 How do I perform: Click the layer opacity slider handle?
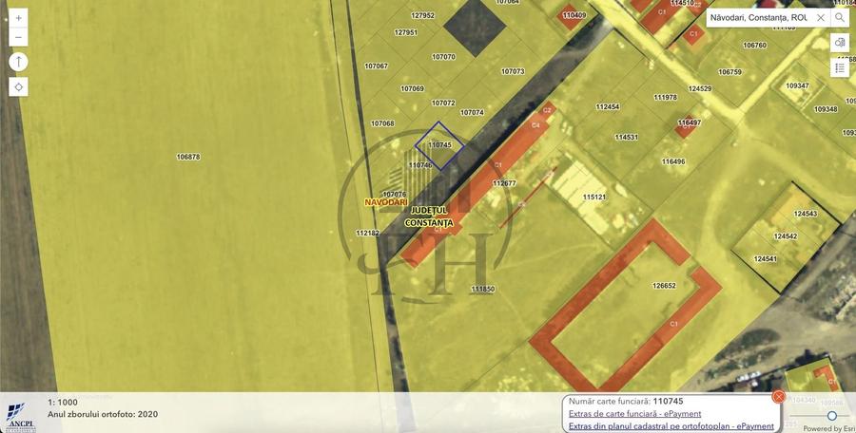click(832, 416)
